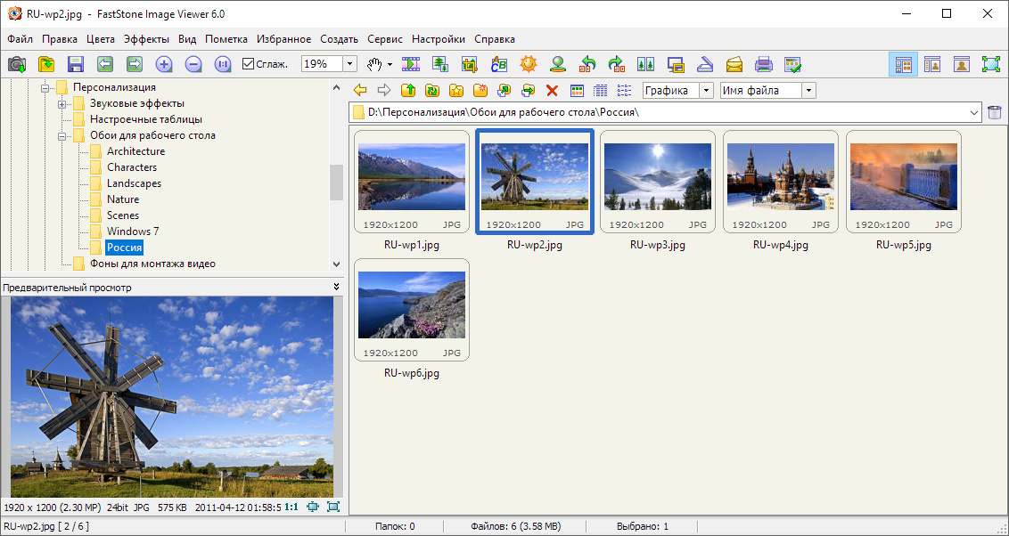Screen dimensions: 1009x536
Task: Copy to folder icon
Action: point(504,91)
